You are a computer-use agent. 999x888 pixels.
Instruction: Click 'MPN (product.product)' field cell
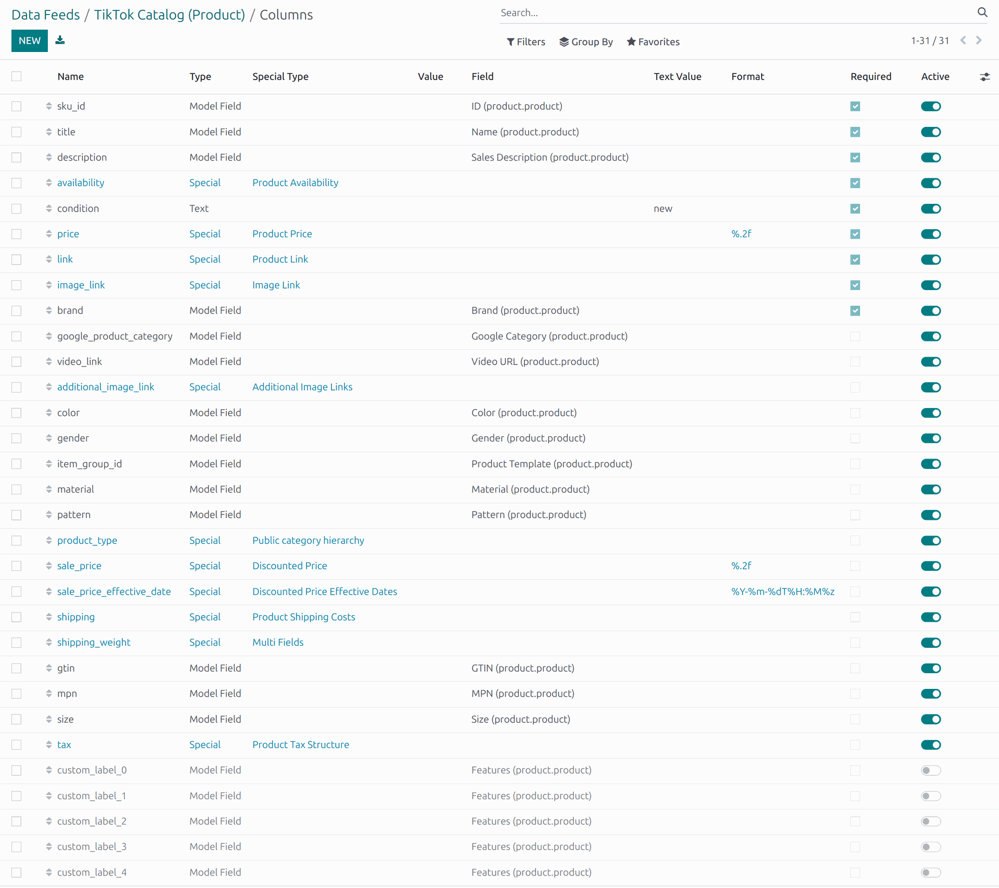pos(523,694)
